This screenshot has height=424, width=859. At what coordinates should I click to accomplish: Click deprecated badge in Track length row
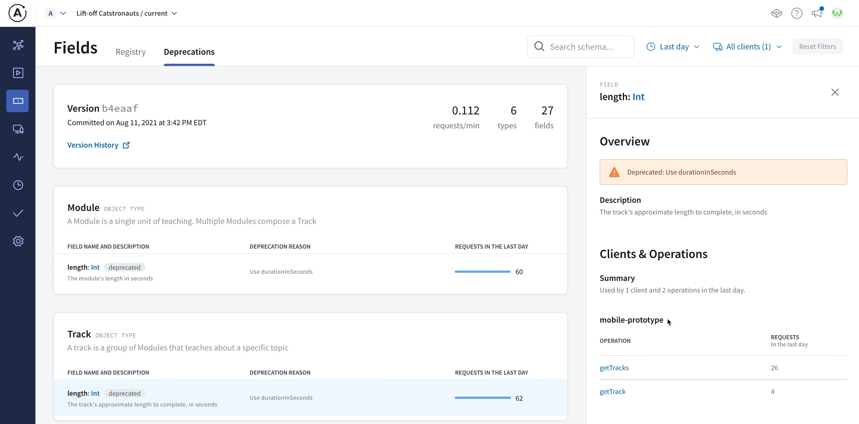125,394
